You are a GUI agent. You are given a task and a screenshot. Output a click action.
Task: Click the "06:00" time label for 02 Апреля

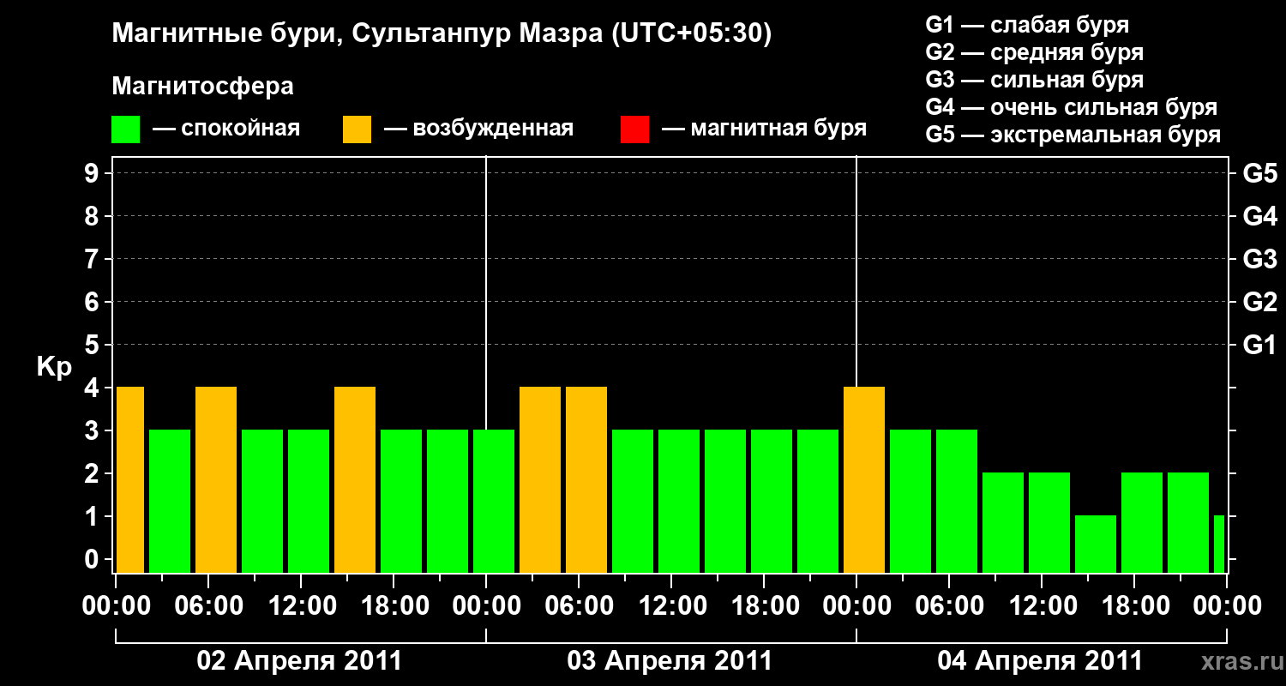pos(208,606)
